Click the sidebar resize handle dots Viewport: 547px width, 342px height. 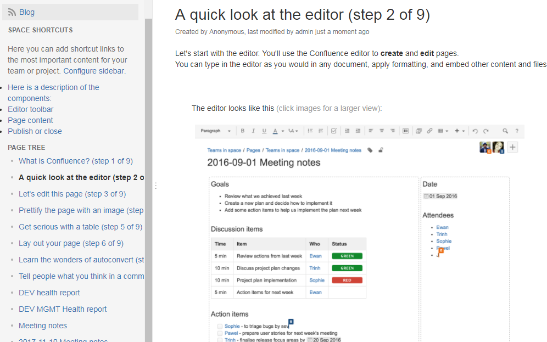(155, 186)
